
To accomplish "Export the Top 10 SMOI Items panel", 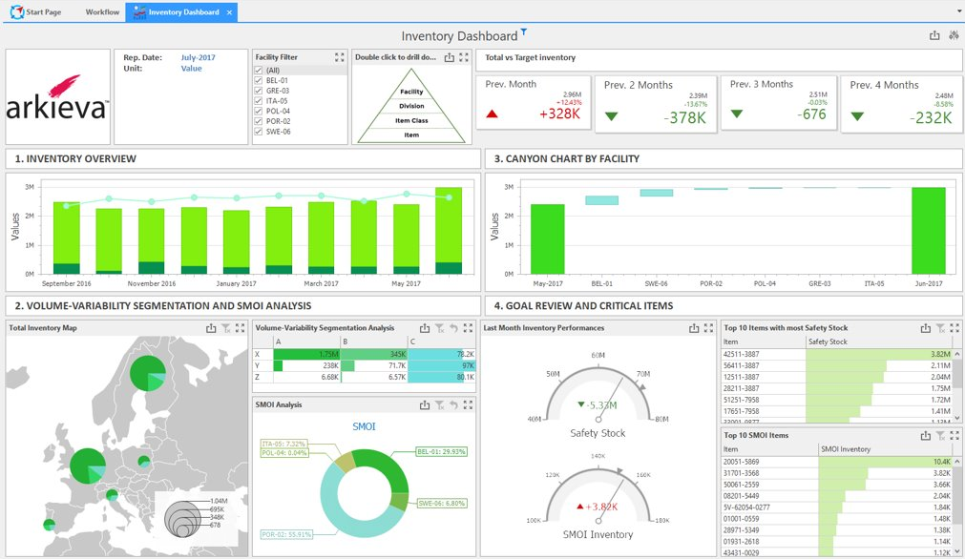I will (925, 436).
